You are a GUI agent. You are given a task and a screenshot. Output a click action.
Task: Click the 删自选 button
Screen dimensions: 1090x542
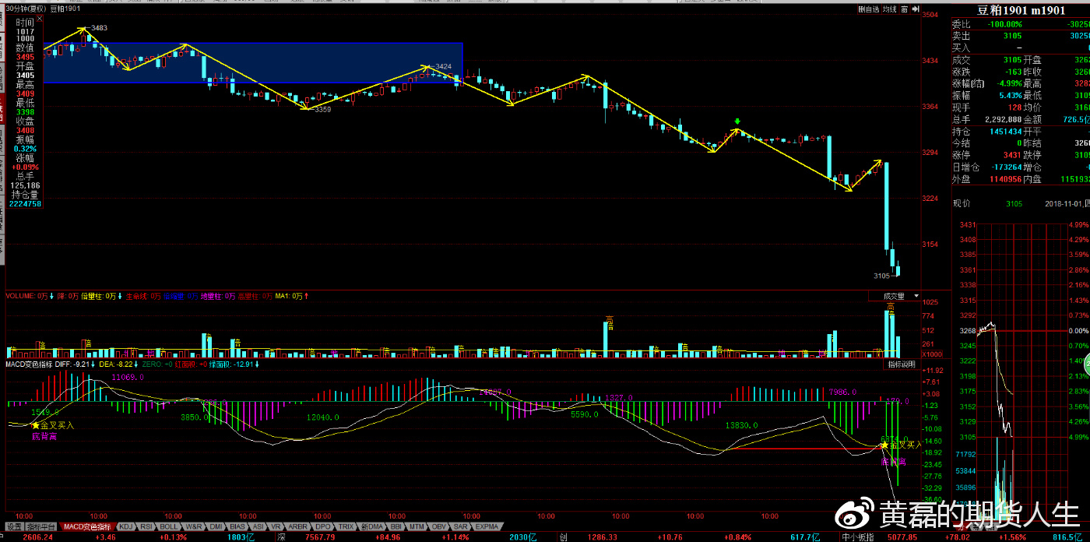pyautogui.click(x=869, y=9)
